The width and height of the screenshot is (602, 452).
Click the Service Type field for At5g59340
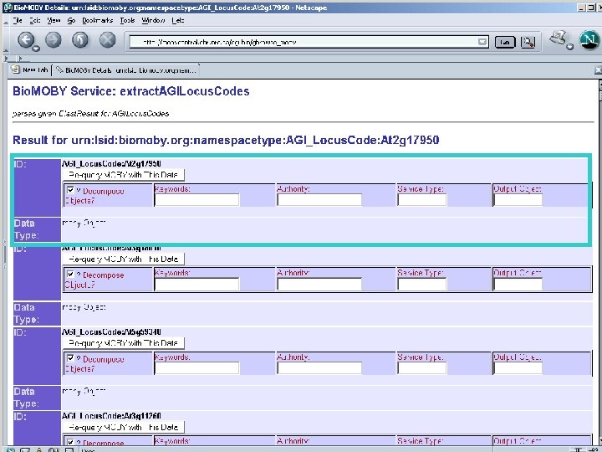[422, 368]
